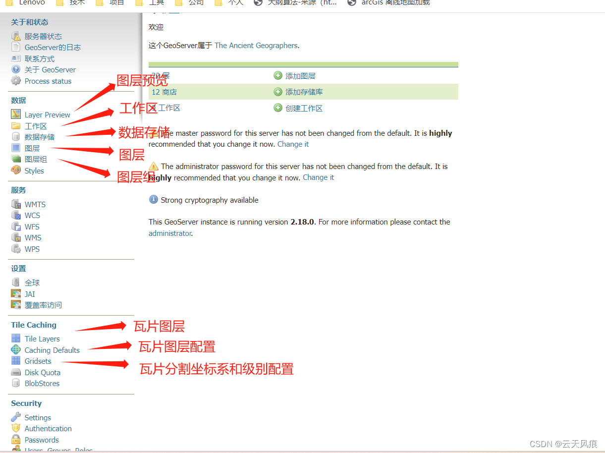Click Change it for administrator password
The width and height of the screenshot is (605, 453).
click(x=318, y=177)
